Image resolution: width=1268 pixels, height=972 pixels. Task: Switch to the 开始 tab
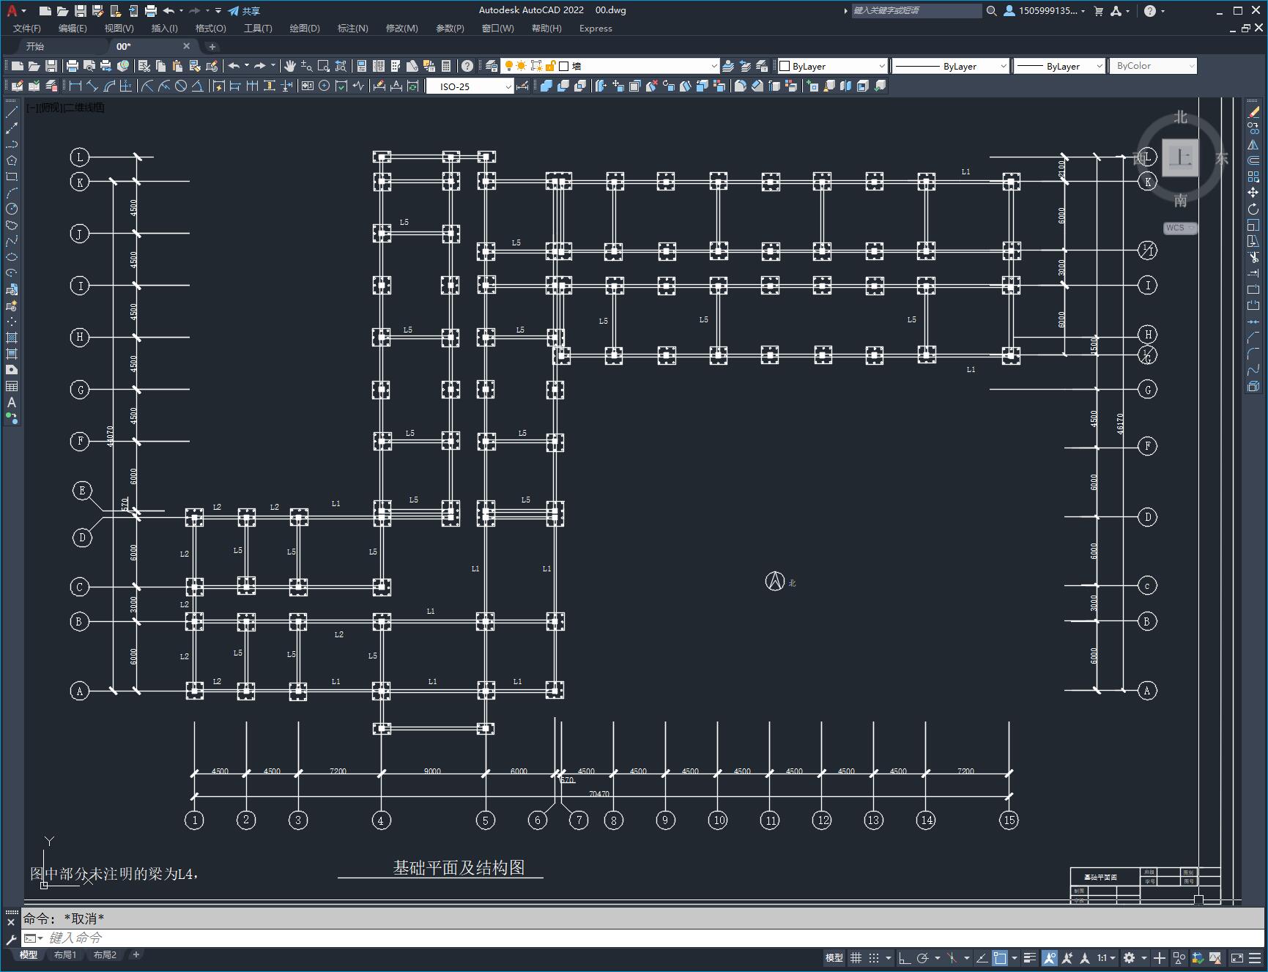tap(35, 46)
